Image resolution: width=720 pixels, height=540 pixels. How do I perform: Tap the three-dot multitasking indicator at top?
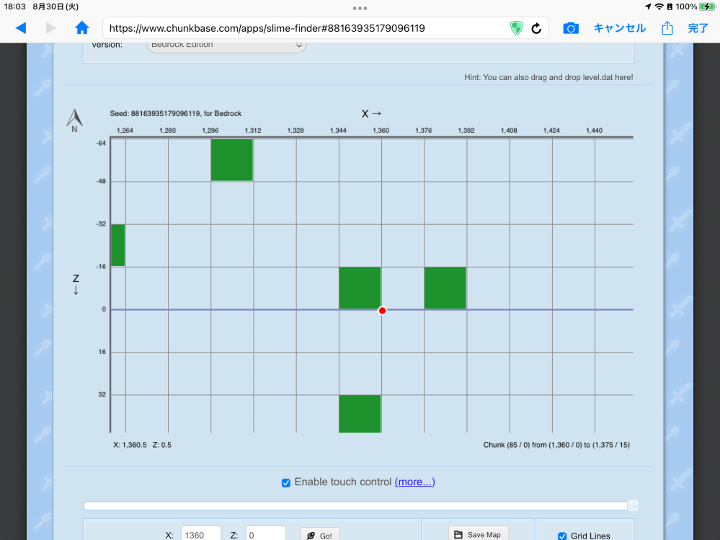click(360, 8)
